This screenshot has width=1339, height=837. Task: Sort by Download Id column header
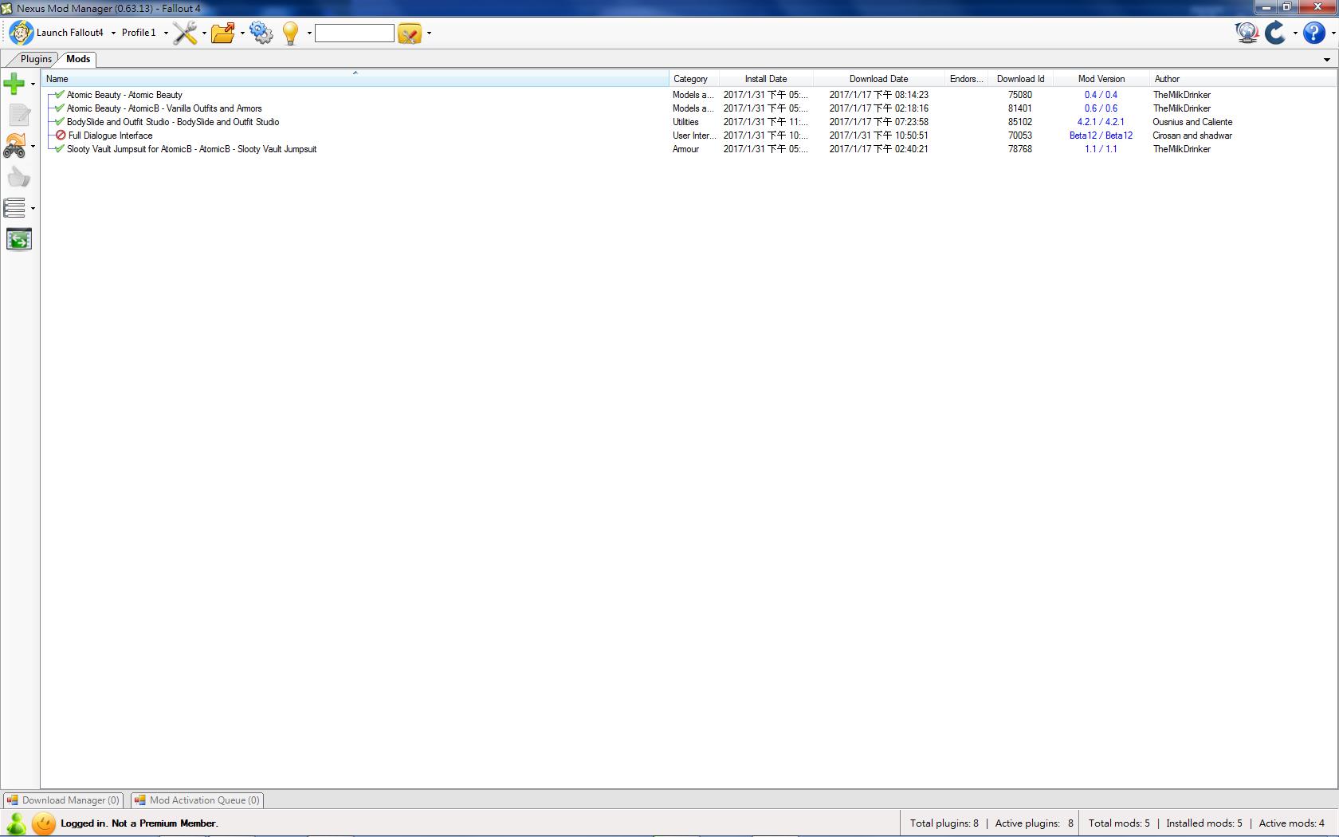tap(1020, 79)
